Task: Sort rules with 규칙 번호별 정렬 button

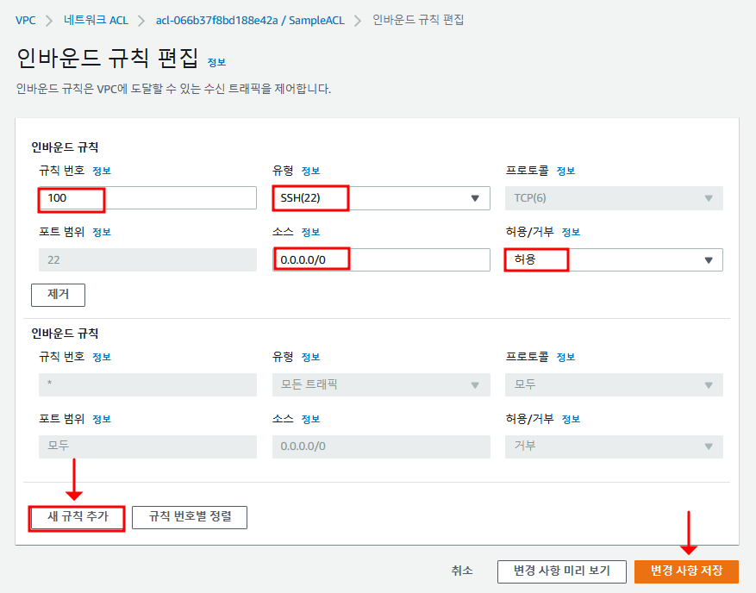Action: [x=190, y=517]
